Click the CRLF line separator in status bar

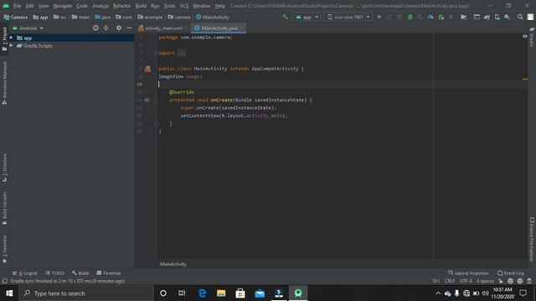(x=450, y=281)
